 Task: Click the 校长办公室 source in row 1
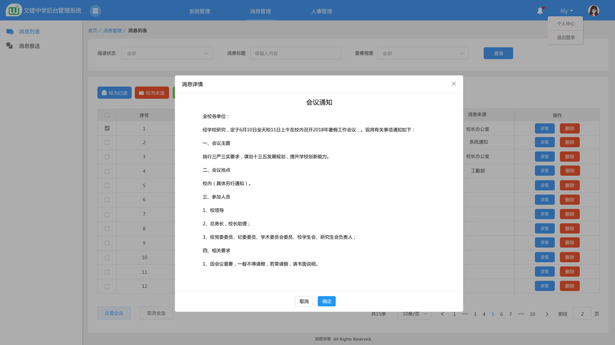coord(478,129)
